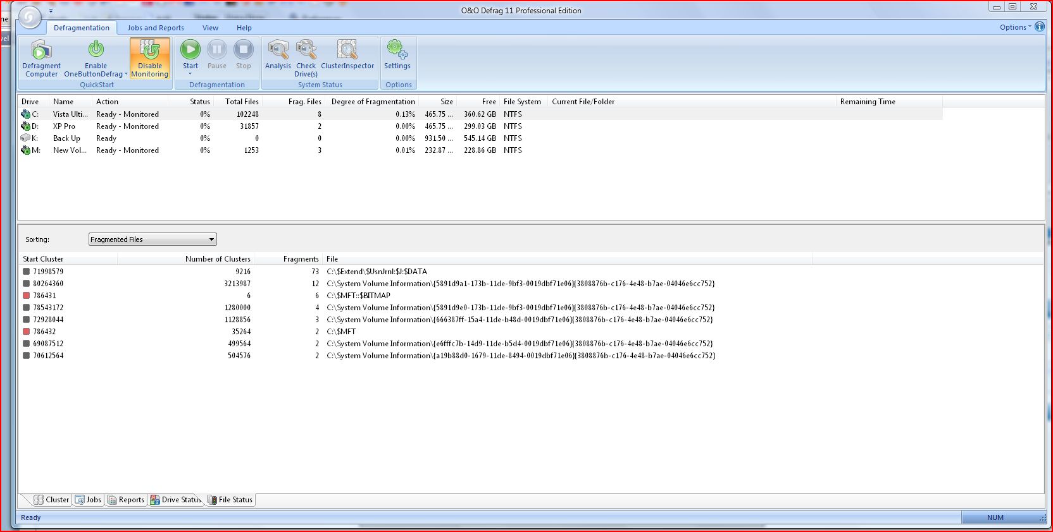Click the 0.13% fragmentation value
Image resolution: width=1053 pixels, height=532 pixels.
click(405, 114)
